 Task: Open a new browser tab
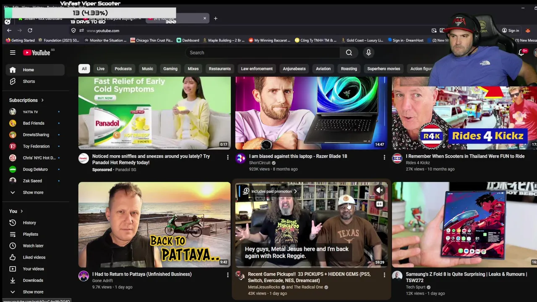pyautogui.click(x=215, y=18)
